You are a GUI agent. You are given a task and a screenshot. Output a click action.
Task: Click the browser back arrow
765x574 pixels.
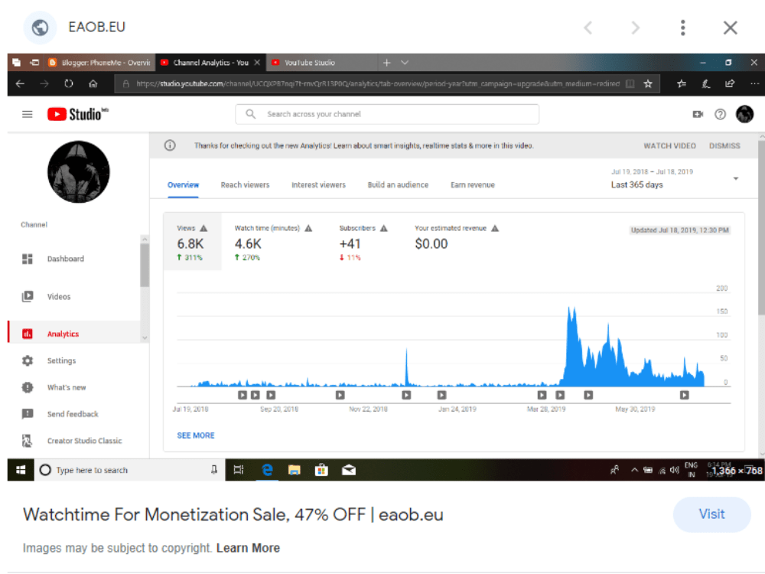tap(20, 83)
